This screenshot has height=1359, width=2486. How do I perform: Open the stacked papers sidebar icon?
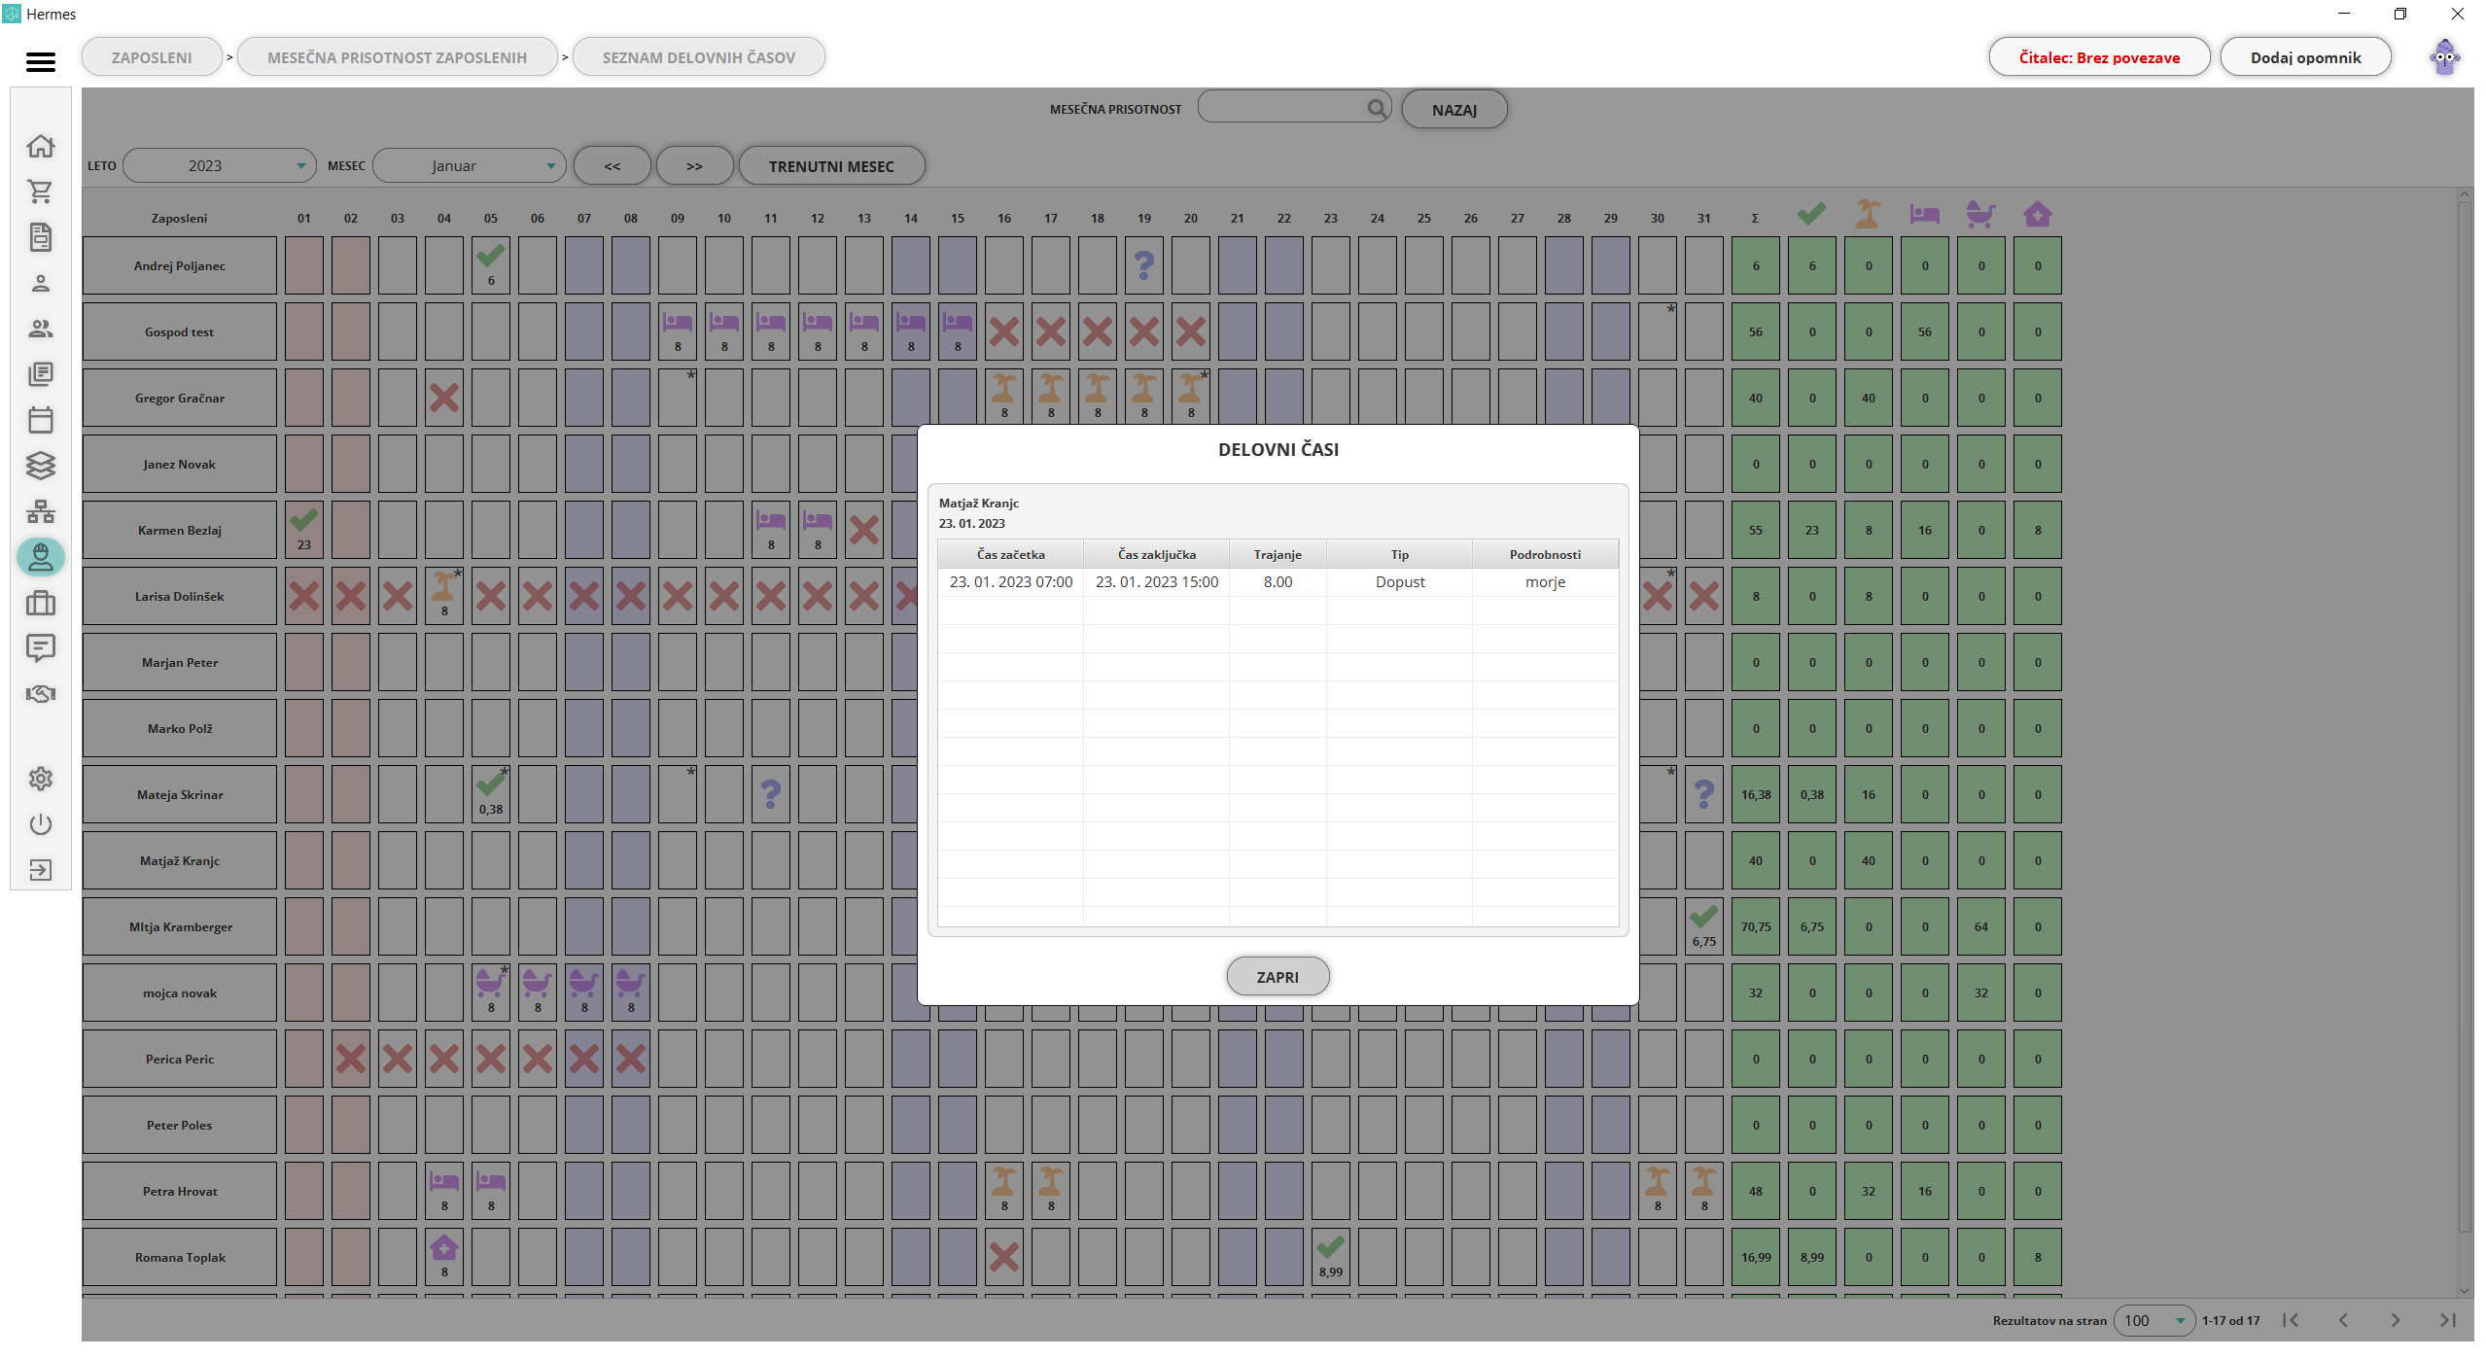tap(40, 374)
